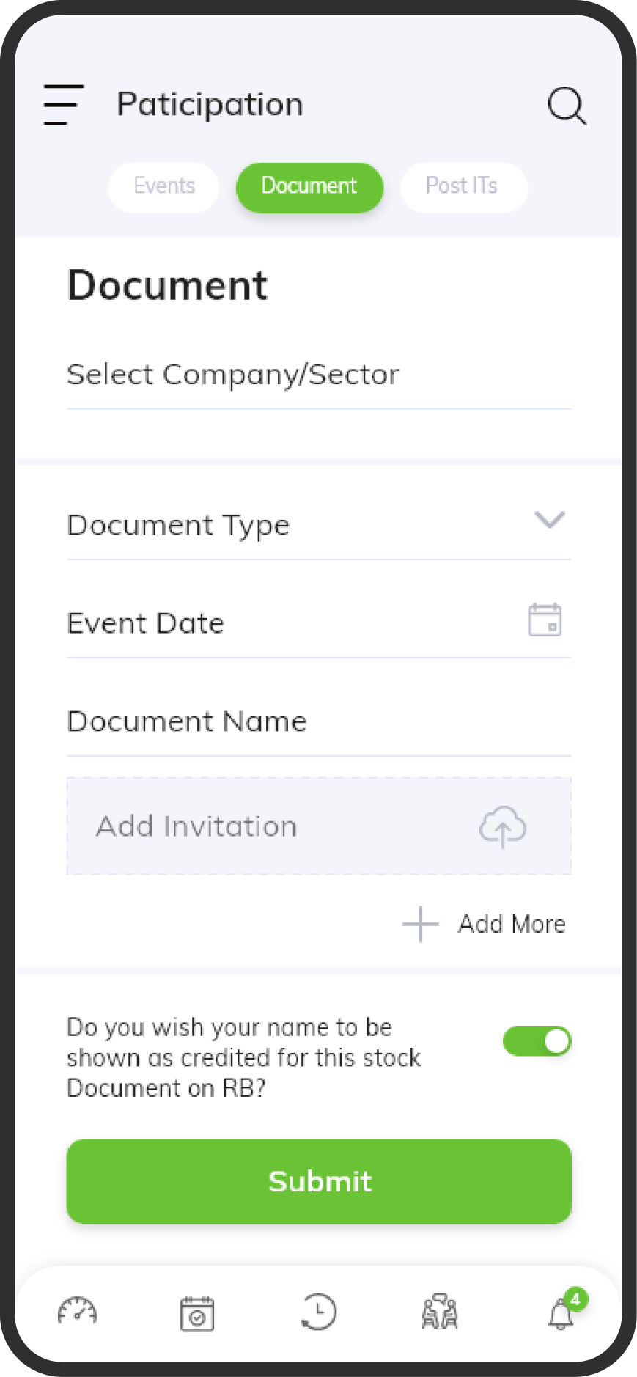Open the calendar icon for Event Date
637x1377 pixels.
545,620
